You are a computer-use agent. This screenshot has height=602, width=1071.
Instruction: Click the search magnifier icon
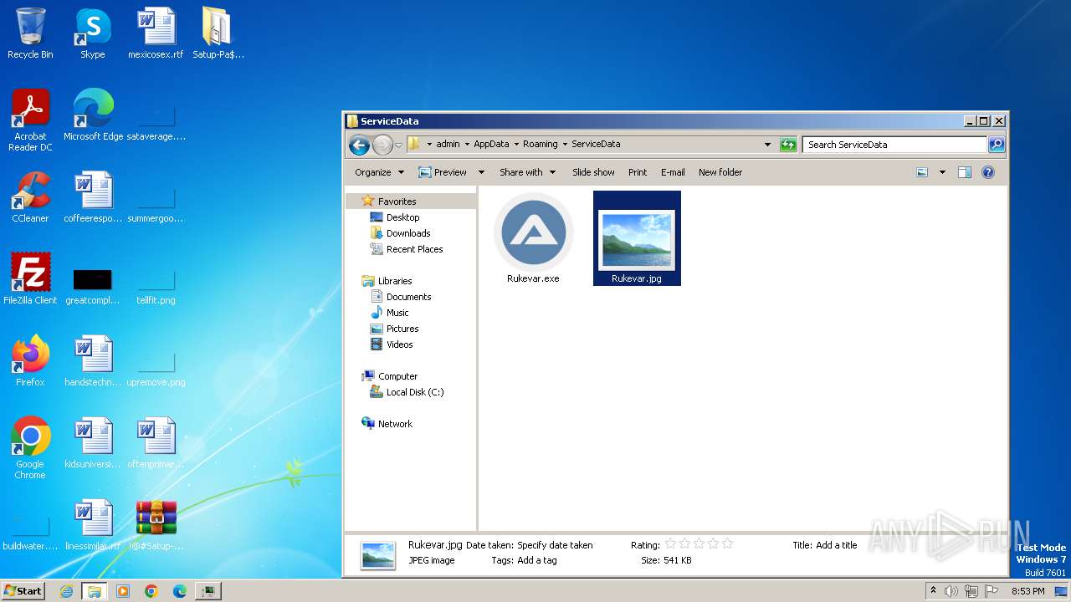pyautogui.click(x=996, y=145)
